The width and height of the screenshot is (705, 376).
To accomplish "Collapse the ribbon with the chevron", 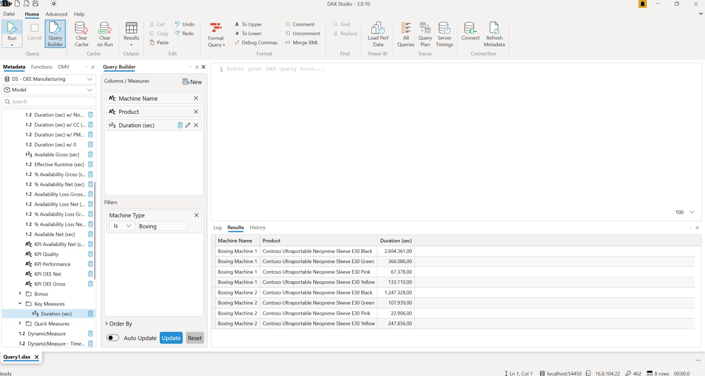I will [x=701, y=14].
